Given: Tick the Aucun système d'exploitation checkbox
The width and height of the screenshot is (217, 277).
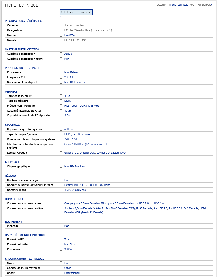Looking at the screenshot, I should [61, 54].
